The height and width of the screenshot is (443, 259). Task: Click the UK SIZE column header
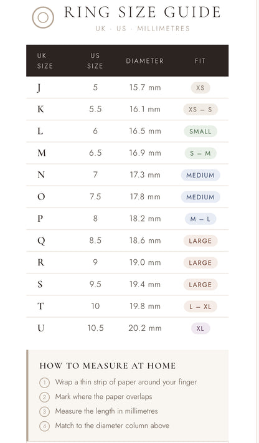[x=45, y=60]
